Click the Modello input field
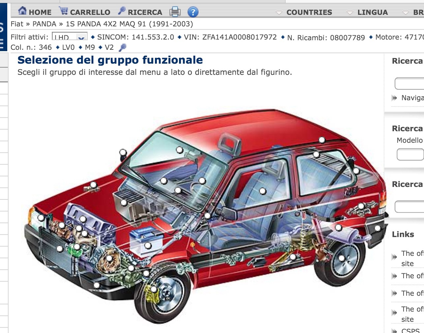Viewport: 424px width, 333px height. [410, 154]
